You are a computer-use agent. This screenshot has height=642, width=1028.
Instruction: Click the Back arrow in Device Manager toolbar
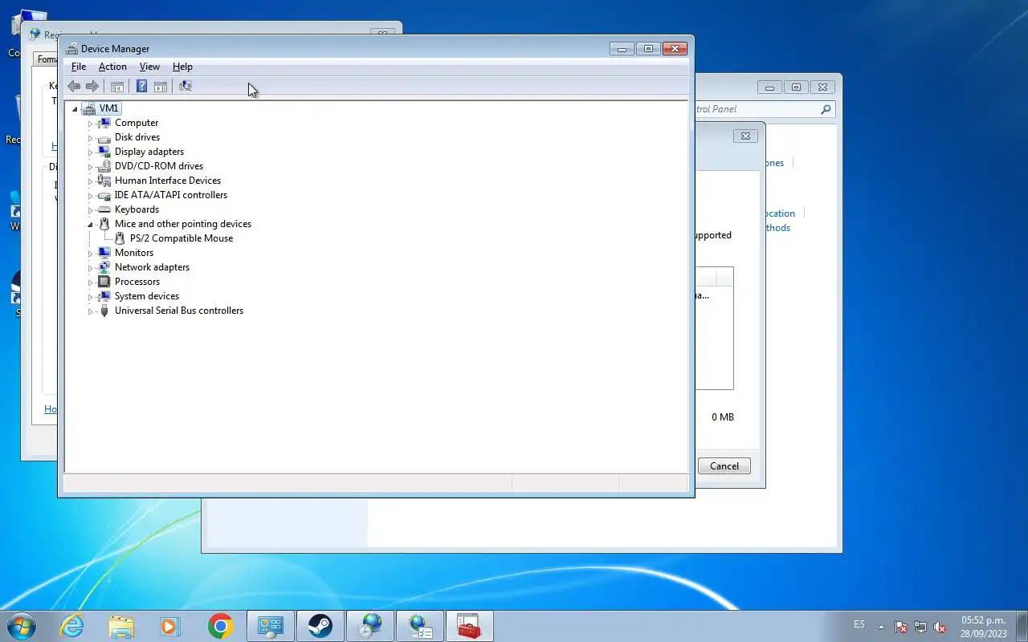pos(74,86)
